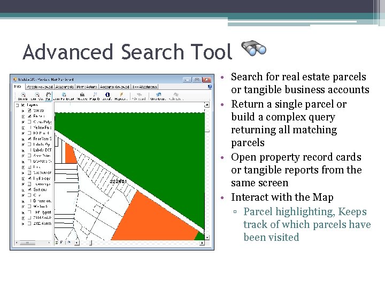Expand the Dimensions layer node

(23, 201)
